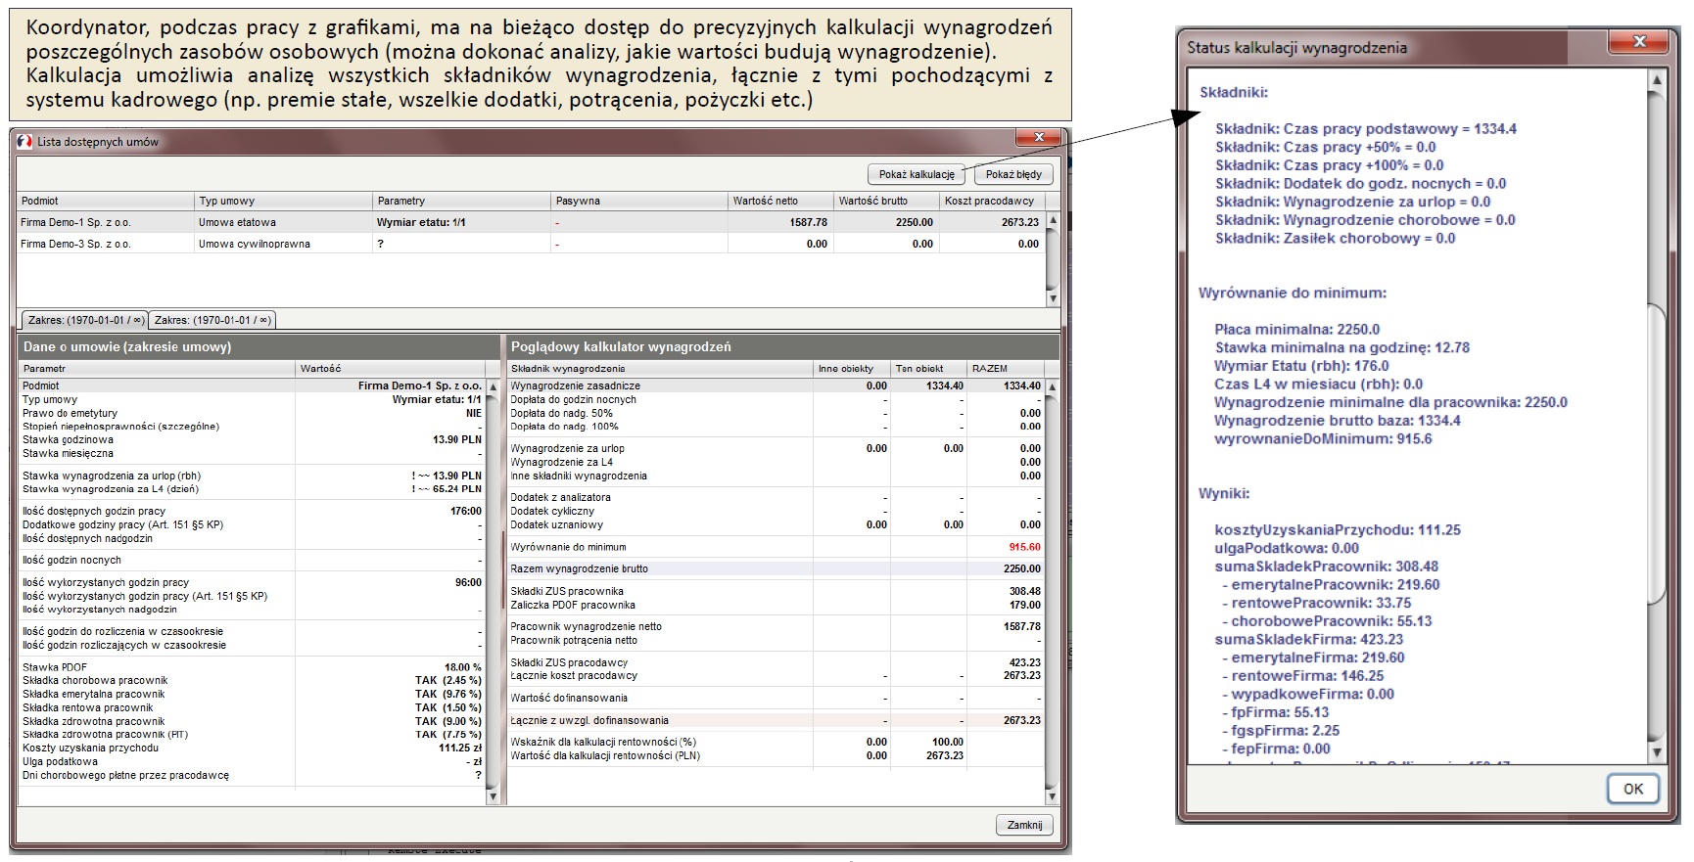Select the Wynagrodzenie zasadnicze row
This screenshot has width=1694, height=862.
click(x=776, y=386)
